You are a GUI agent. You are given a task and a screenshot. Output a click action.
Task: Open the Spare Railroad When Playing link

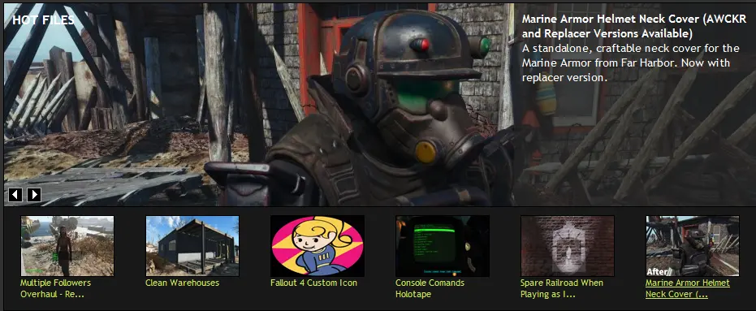(562, 288)
